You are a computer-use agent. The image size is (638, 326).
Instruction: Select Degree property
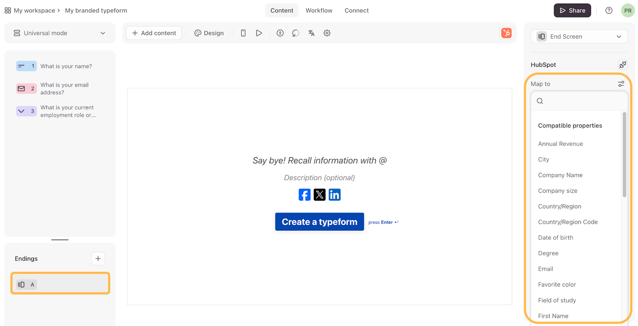pyautogui.click(x=548, y=253)
